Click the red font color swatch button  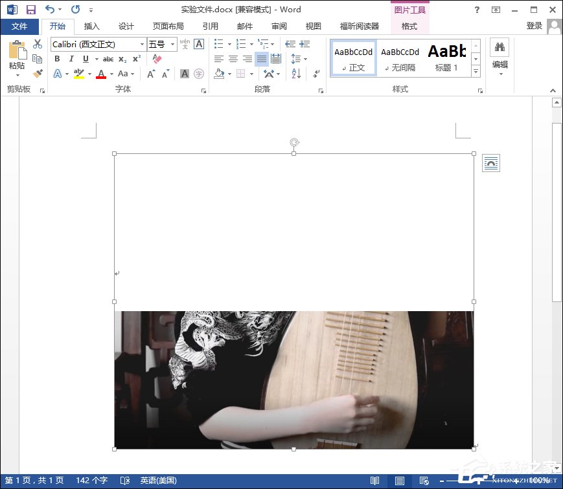pos(100,74)
